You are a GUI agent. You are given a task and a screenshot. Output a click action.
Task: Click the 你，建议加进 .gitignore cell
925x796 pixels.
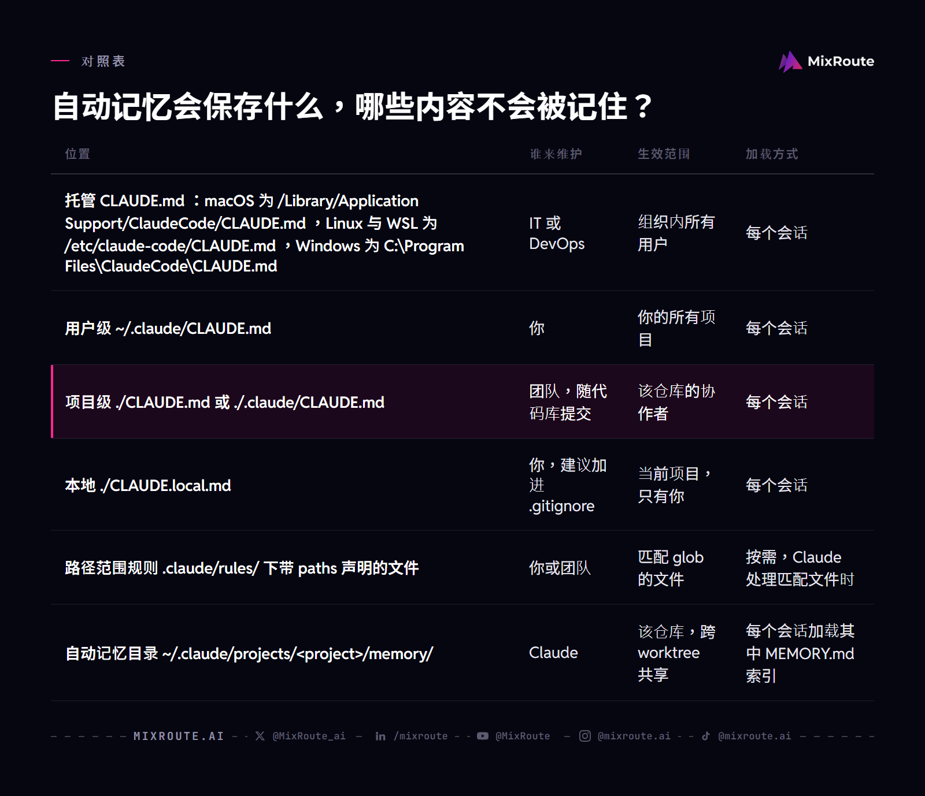point(568,485)
